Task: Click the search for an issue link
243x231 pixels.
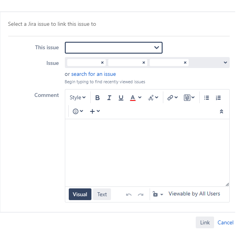Action: [93, 74]
